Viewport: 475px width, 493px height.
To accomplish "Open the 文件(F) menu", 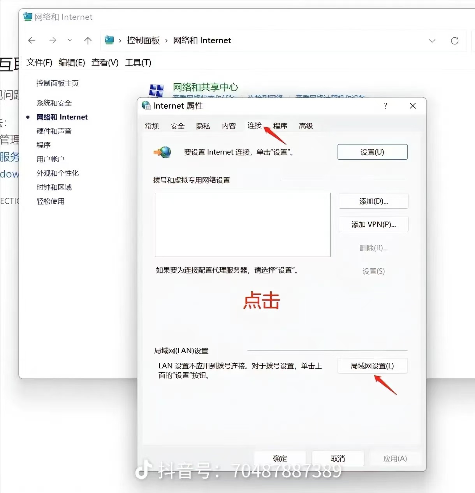I will 39,63.
